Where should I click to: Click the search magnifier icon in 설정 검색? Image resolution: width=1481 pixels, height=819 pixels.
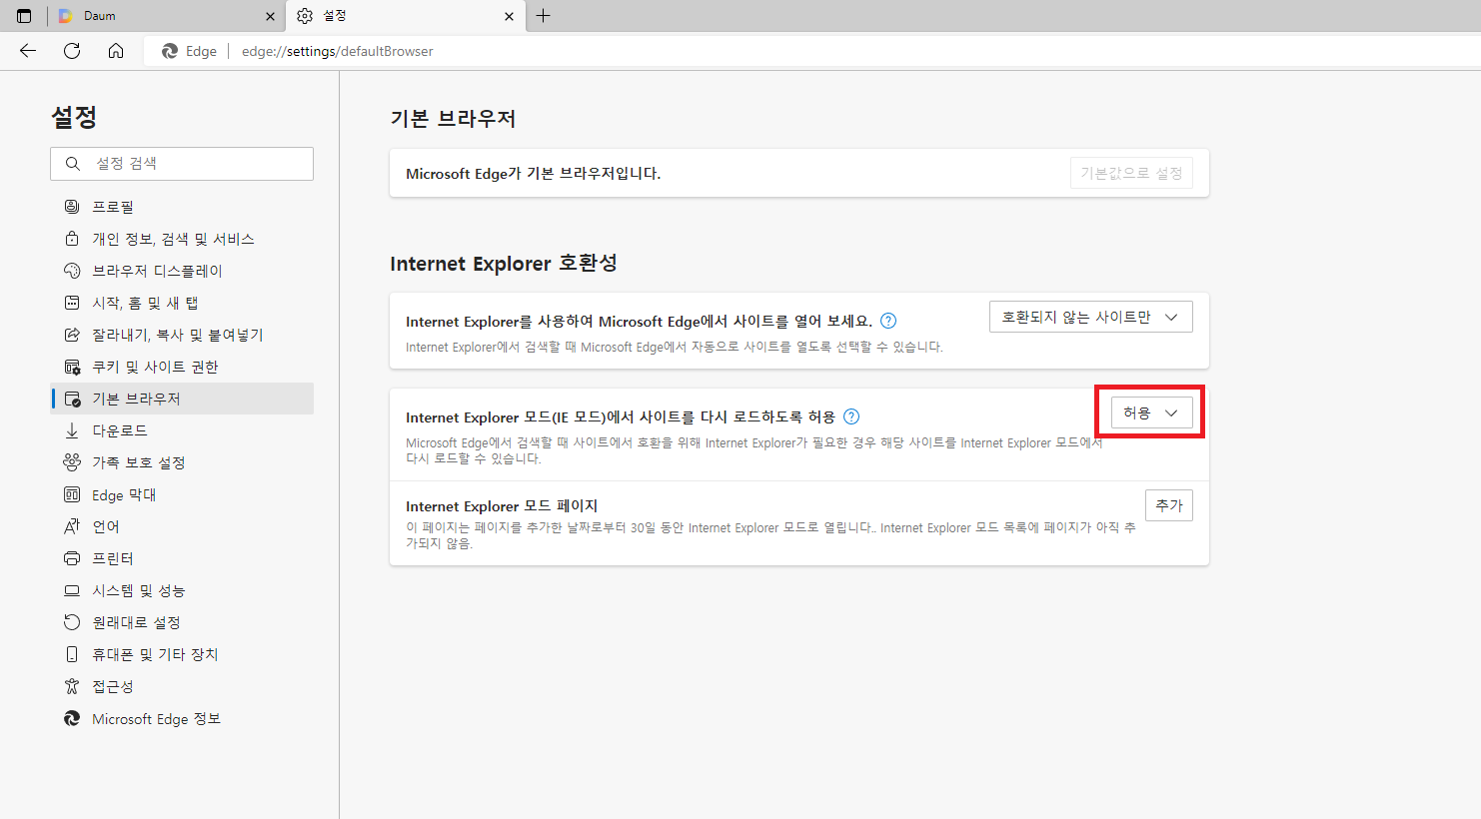tap(72, 164)
